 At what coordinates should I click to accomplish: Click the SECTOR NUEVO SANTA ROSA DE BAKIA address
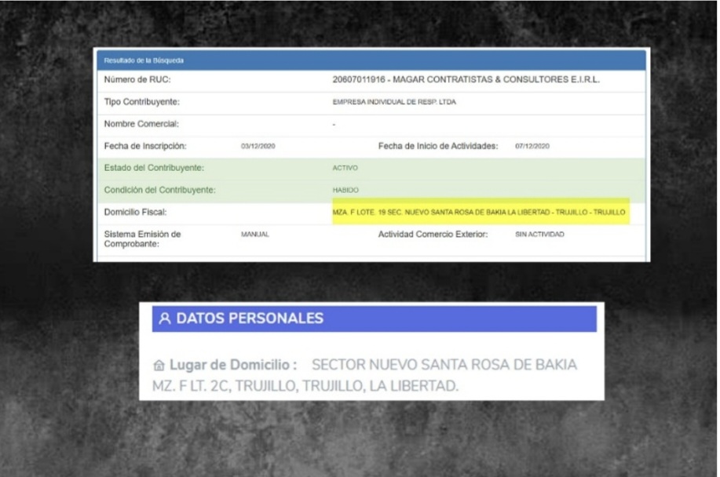click(444, 366)
